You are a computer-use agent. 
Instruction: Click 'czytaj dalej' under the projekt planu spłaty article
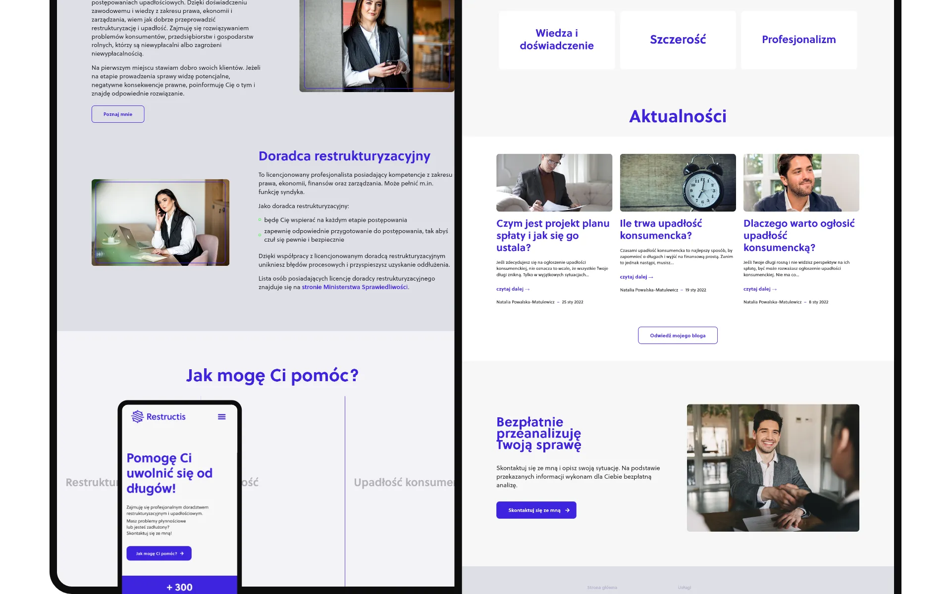coord(513,289)
